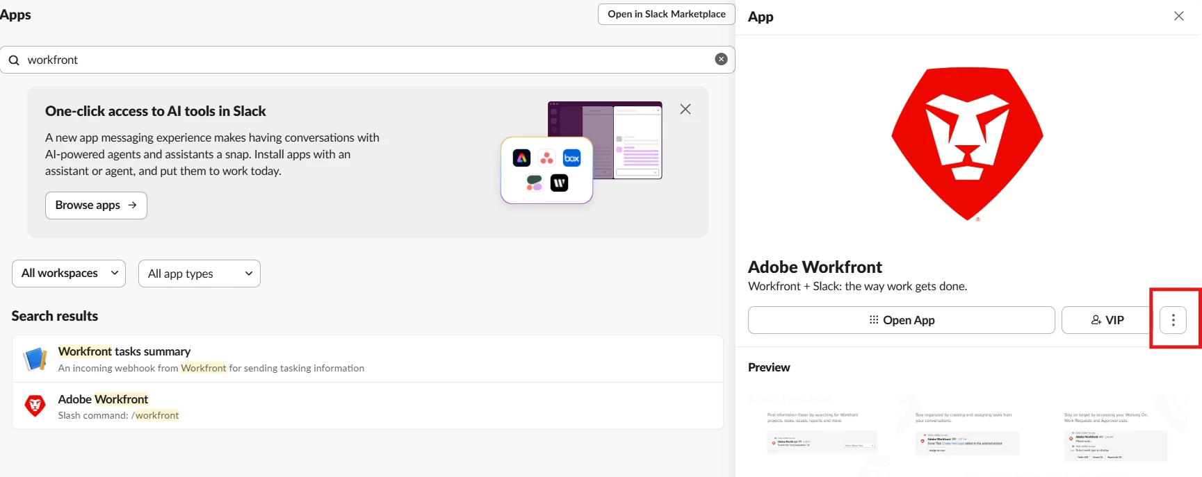The image size is (1202, 477).
Task: Open third preview screenshot thumbnail
Action: point(1116,435)
